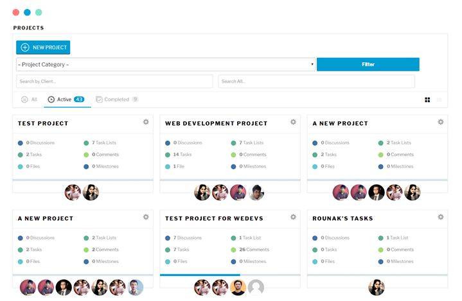Open the Web Development Project title

pos(217,124)
